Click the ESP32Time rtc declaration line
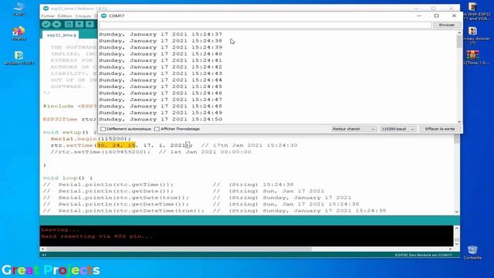 (x=69, y=119)
